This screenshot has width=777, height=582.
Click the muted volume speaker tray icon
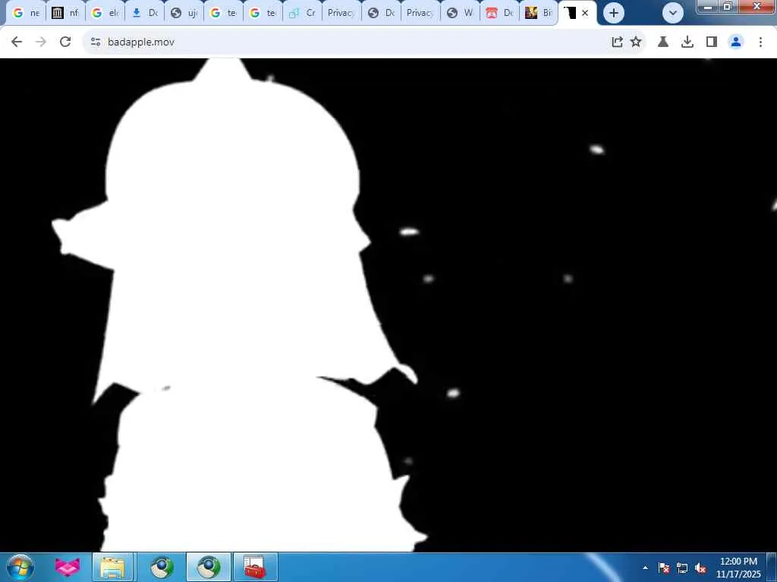pos(700,568)
